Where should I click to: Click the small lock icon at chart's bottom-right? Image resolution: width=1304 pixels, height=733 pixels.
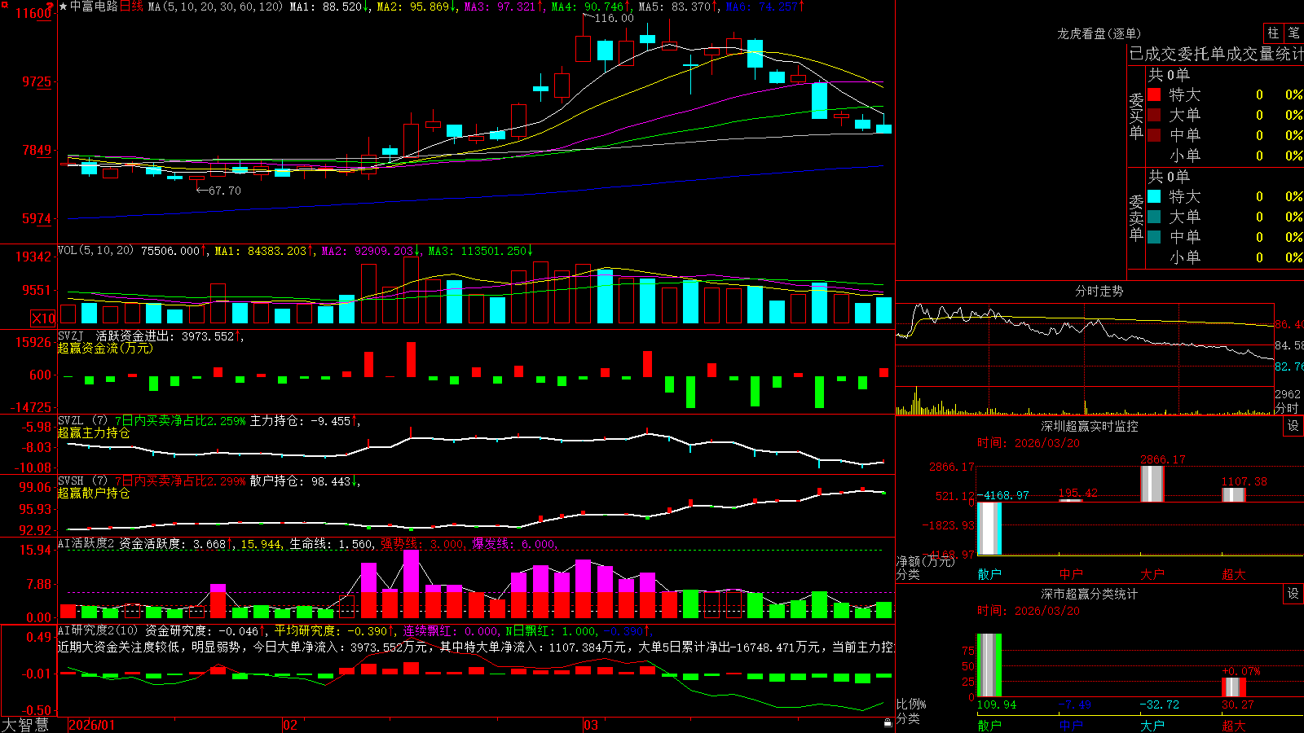tap(888, 722)
